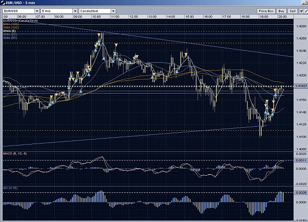Viewport: 308px width, 222px height.
Task: Select the SMA (50) legend label
Action: (x=10, y=38)
